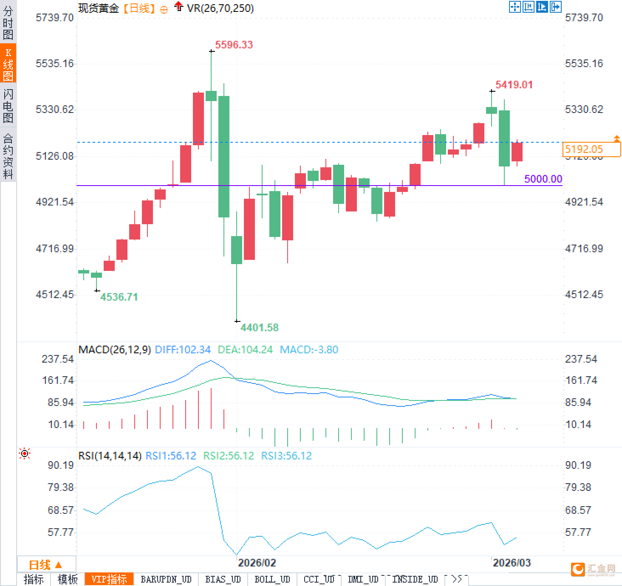Click the BOLL_UD indicator button

coord(272,579)
